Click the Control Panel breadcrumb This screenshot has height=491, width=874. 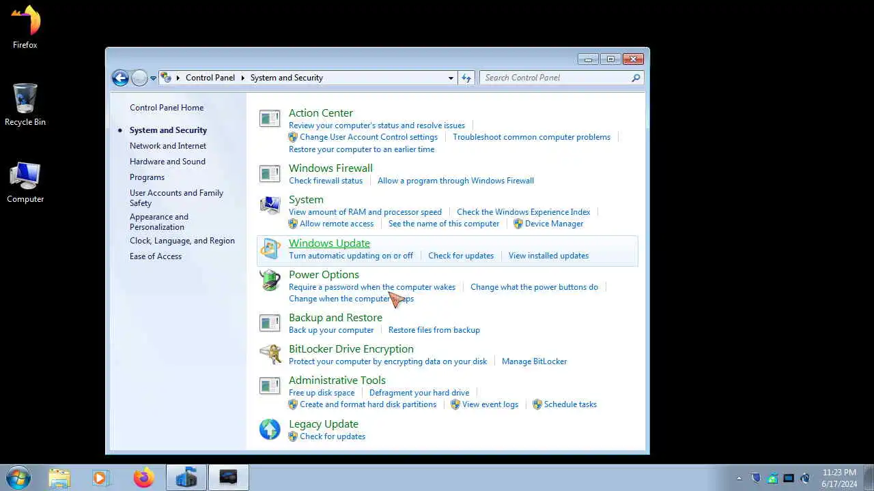point(210,78)
